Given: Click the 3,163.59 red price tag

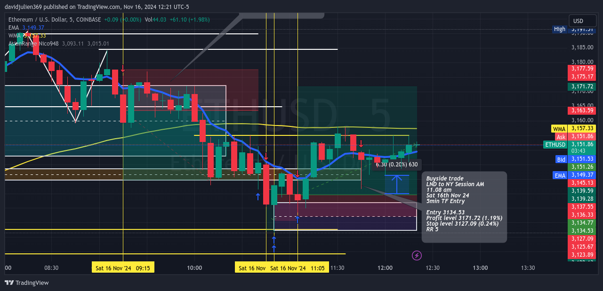Looking at the screenshot, I should coord(582,111).
